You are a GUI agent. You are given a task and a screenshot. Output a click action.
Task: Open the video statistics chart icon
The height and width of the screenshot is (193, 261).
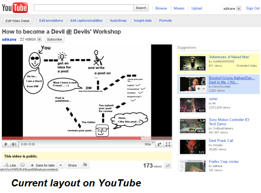pos(168,166)
